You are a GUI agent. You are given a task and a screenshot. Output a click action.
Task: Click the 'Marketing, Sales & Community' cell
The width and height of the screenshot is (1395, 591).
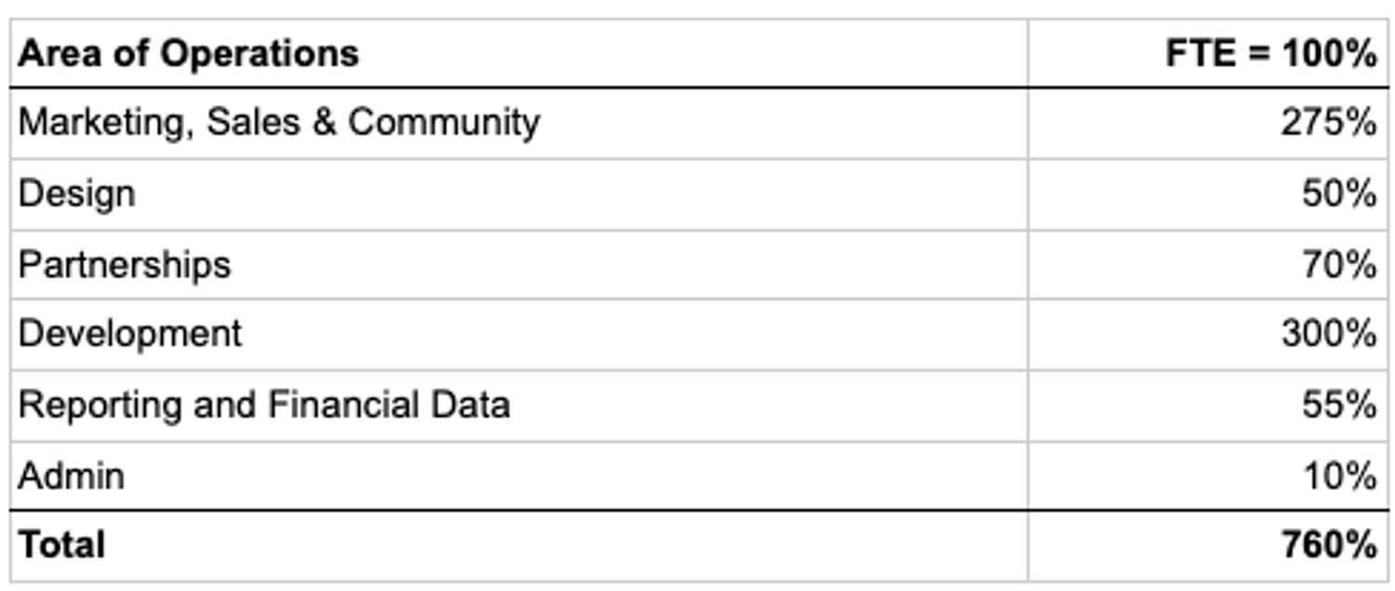(x=279, y=123)
